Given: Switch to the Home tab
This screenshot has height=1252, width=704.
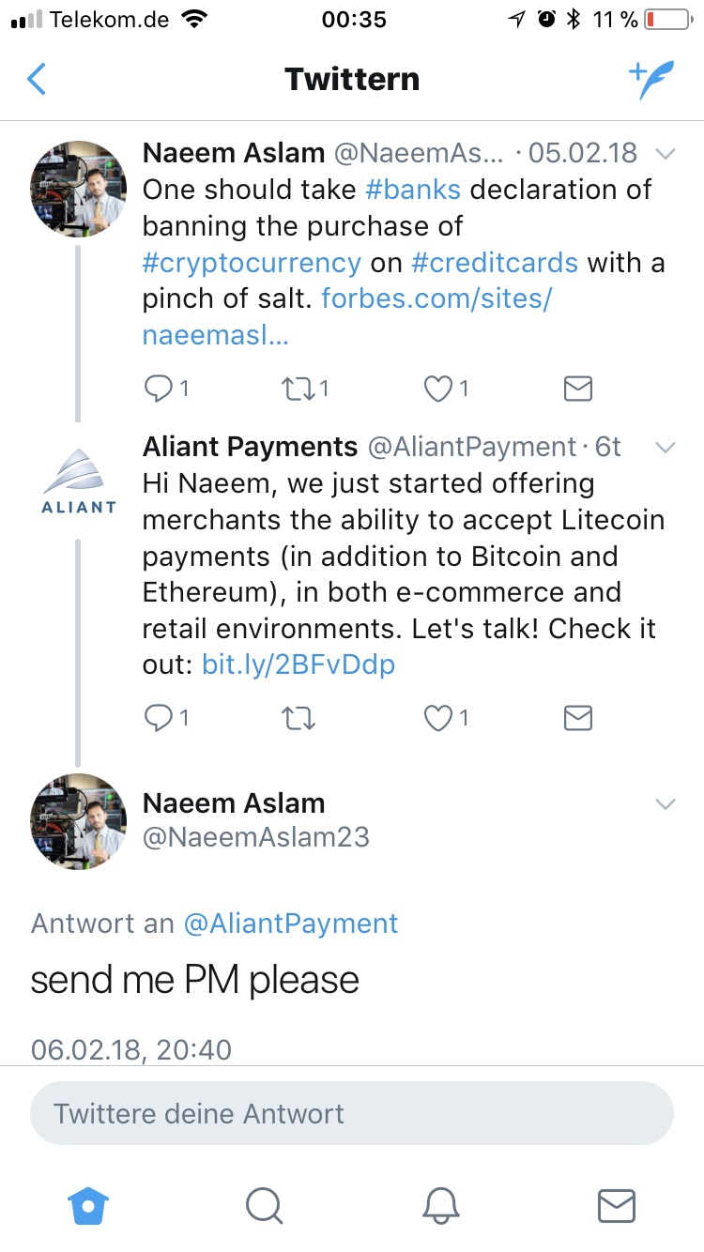Looking at the screenshot, I should tap(88, 1208).
